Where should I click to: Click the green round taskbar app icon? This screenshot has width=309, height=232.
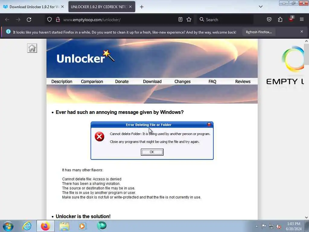pos(102,226)
